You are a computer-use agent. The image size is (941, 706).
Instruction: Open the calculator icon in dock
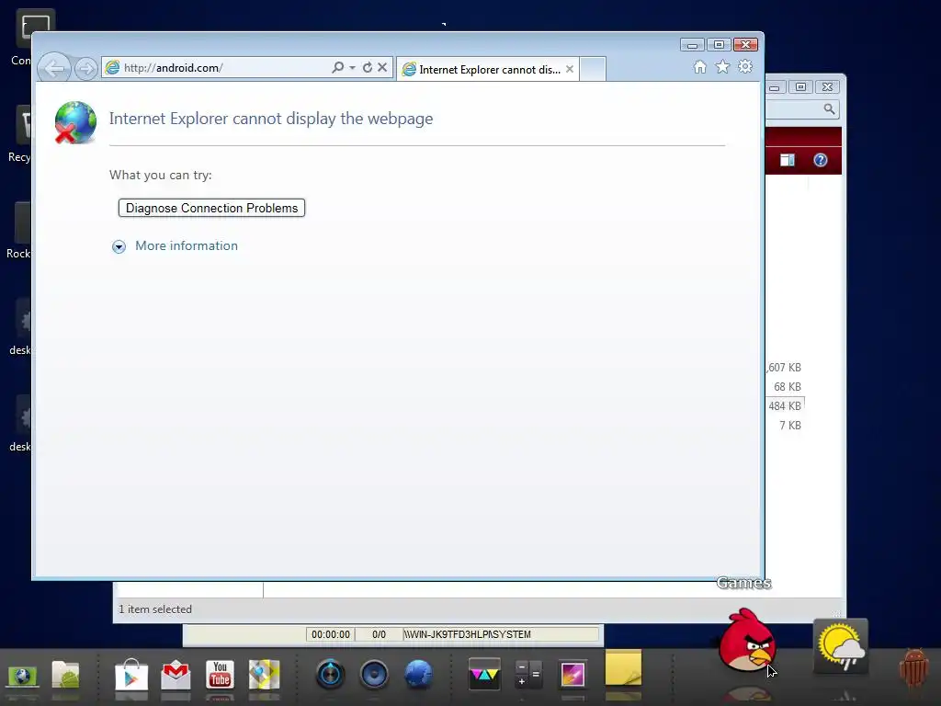click(x=528, y=674)
